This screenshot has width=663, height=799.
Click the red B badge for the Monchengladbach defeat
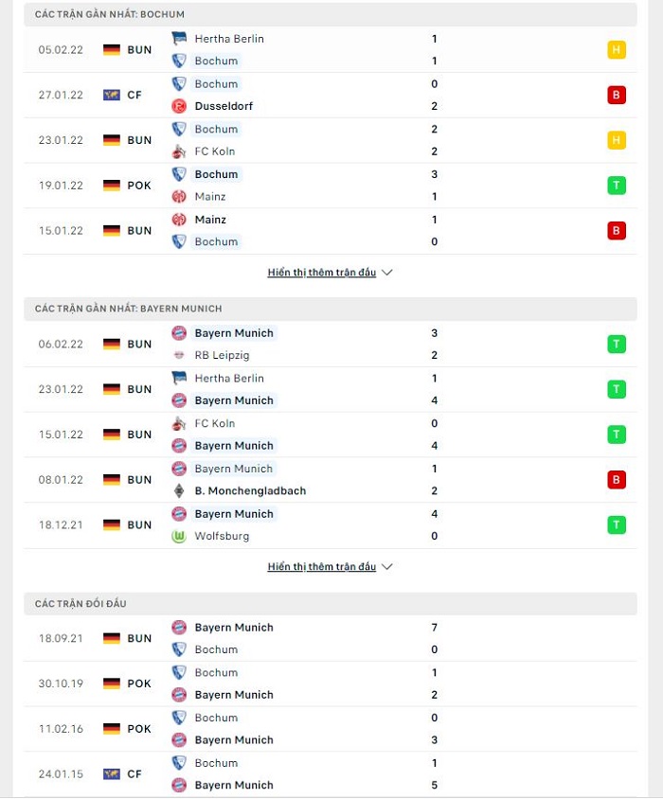pos(617,480)
